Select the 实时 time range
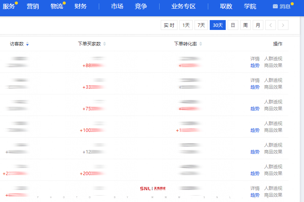Viewport: 304px width, 202px height. [169, 25]
